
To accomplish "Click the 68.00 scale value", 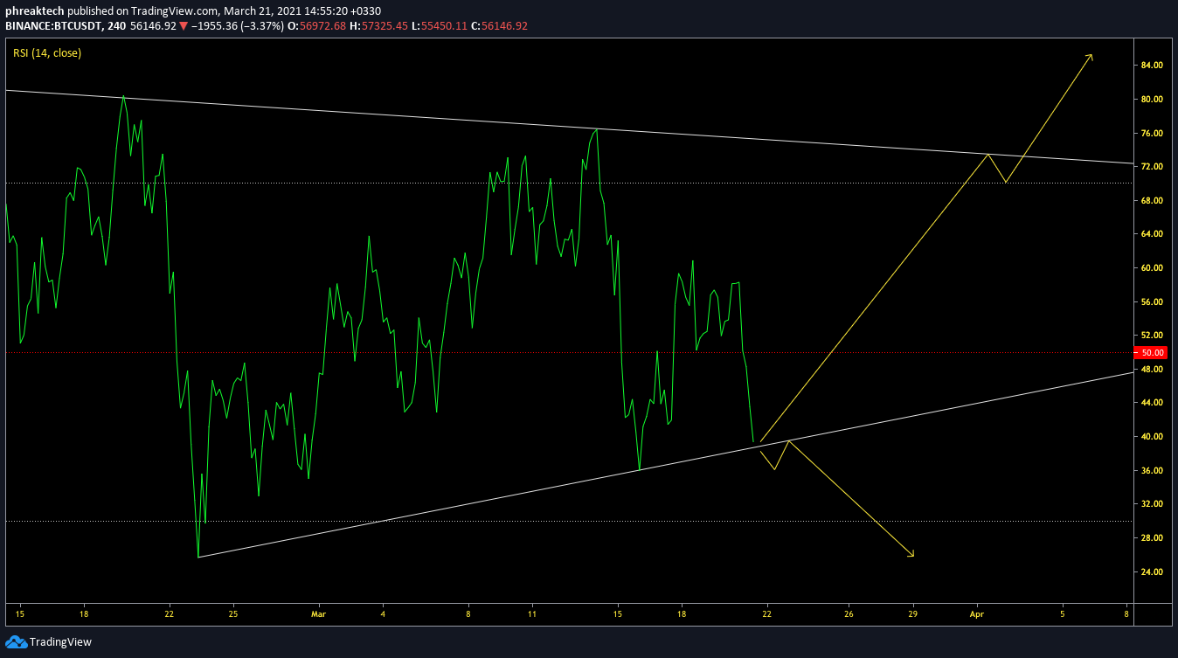I will 1152,201.
